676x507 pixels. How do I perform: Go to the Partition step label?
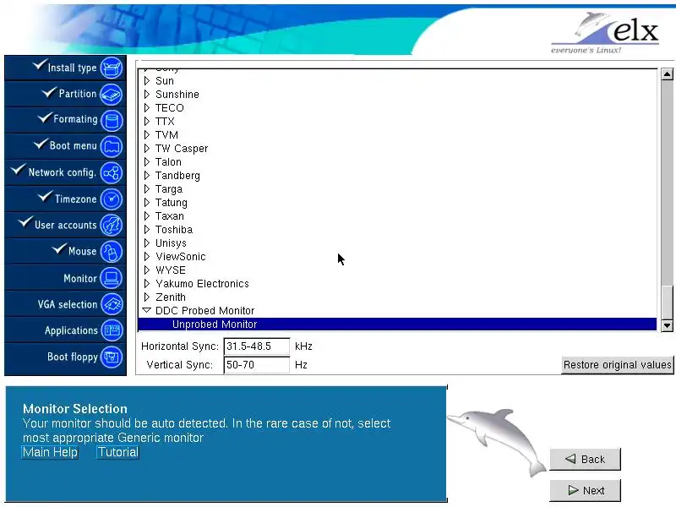point(78,94)
